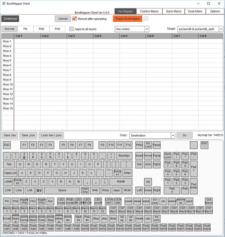Image resolution: width=225 pixels, height=237 pixels.
Task: Click the Pad Enter key
Action: (x=194, y=186)
